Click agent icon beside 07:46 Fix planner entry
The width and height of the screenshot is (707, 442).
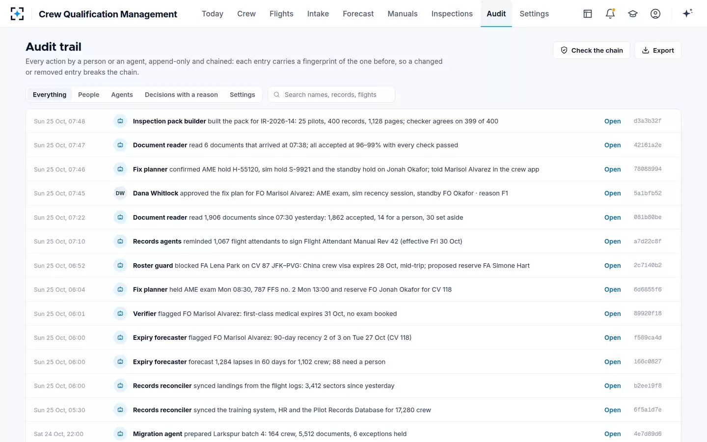[x=120, y=169]
